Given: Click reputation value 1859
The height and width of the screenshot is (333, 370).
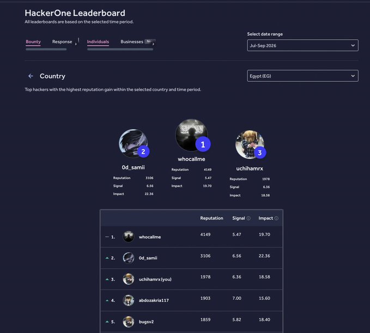Looking at the screenshot, I should click(205, 319).
